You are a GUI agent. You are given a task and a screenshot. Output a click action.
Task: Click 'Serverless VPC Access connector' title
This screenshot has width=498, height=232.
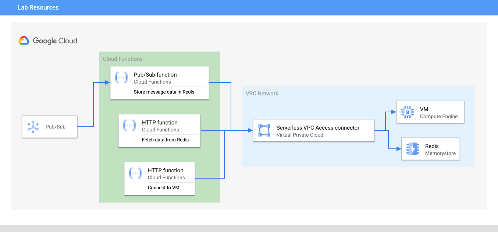tap(318, 128)
